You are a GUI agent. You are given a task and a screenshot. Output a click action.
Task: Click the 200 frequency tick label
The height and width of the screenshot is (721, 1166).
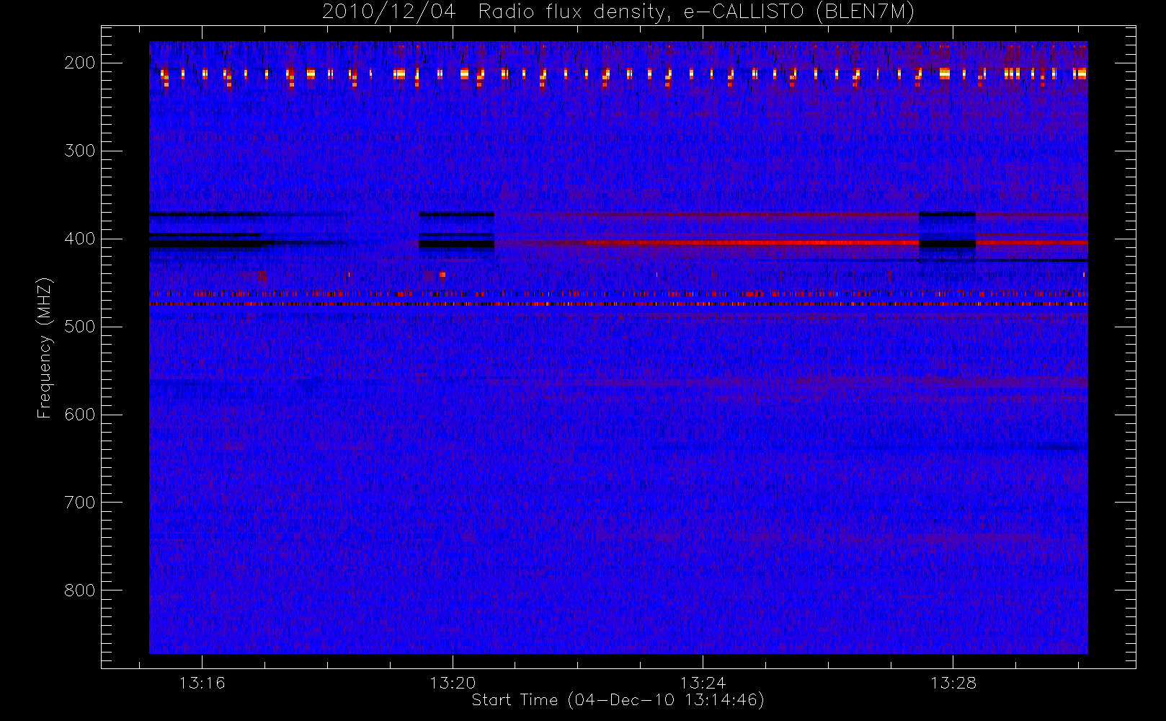click(80, 63)
